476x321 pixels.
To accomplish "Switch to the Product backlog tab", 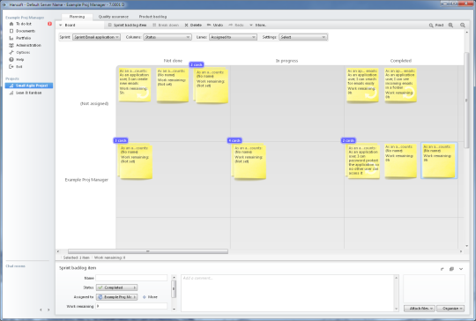I will coord(152,17).
